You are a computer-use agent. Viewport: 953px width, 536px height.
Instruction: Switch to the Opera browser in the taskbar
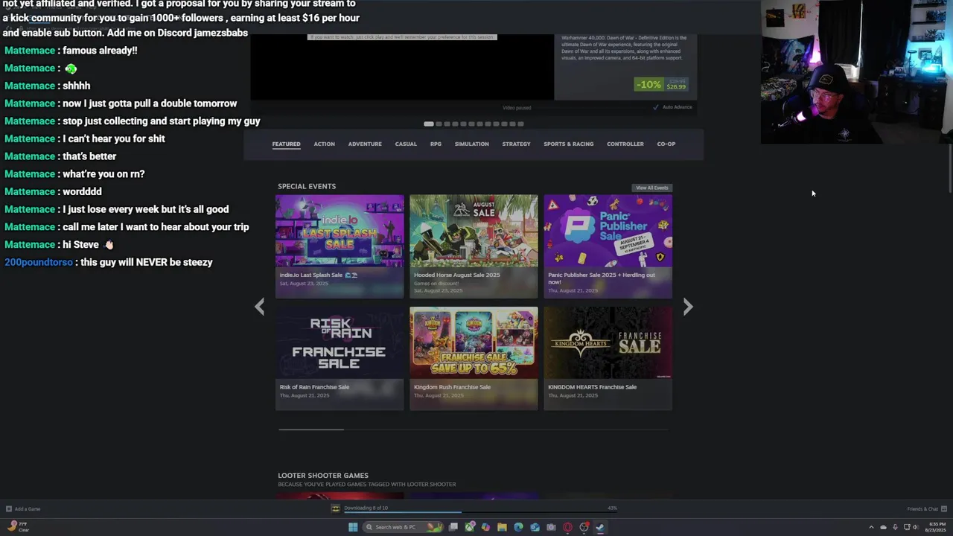(x=567, y=527)
